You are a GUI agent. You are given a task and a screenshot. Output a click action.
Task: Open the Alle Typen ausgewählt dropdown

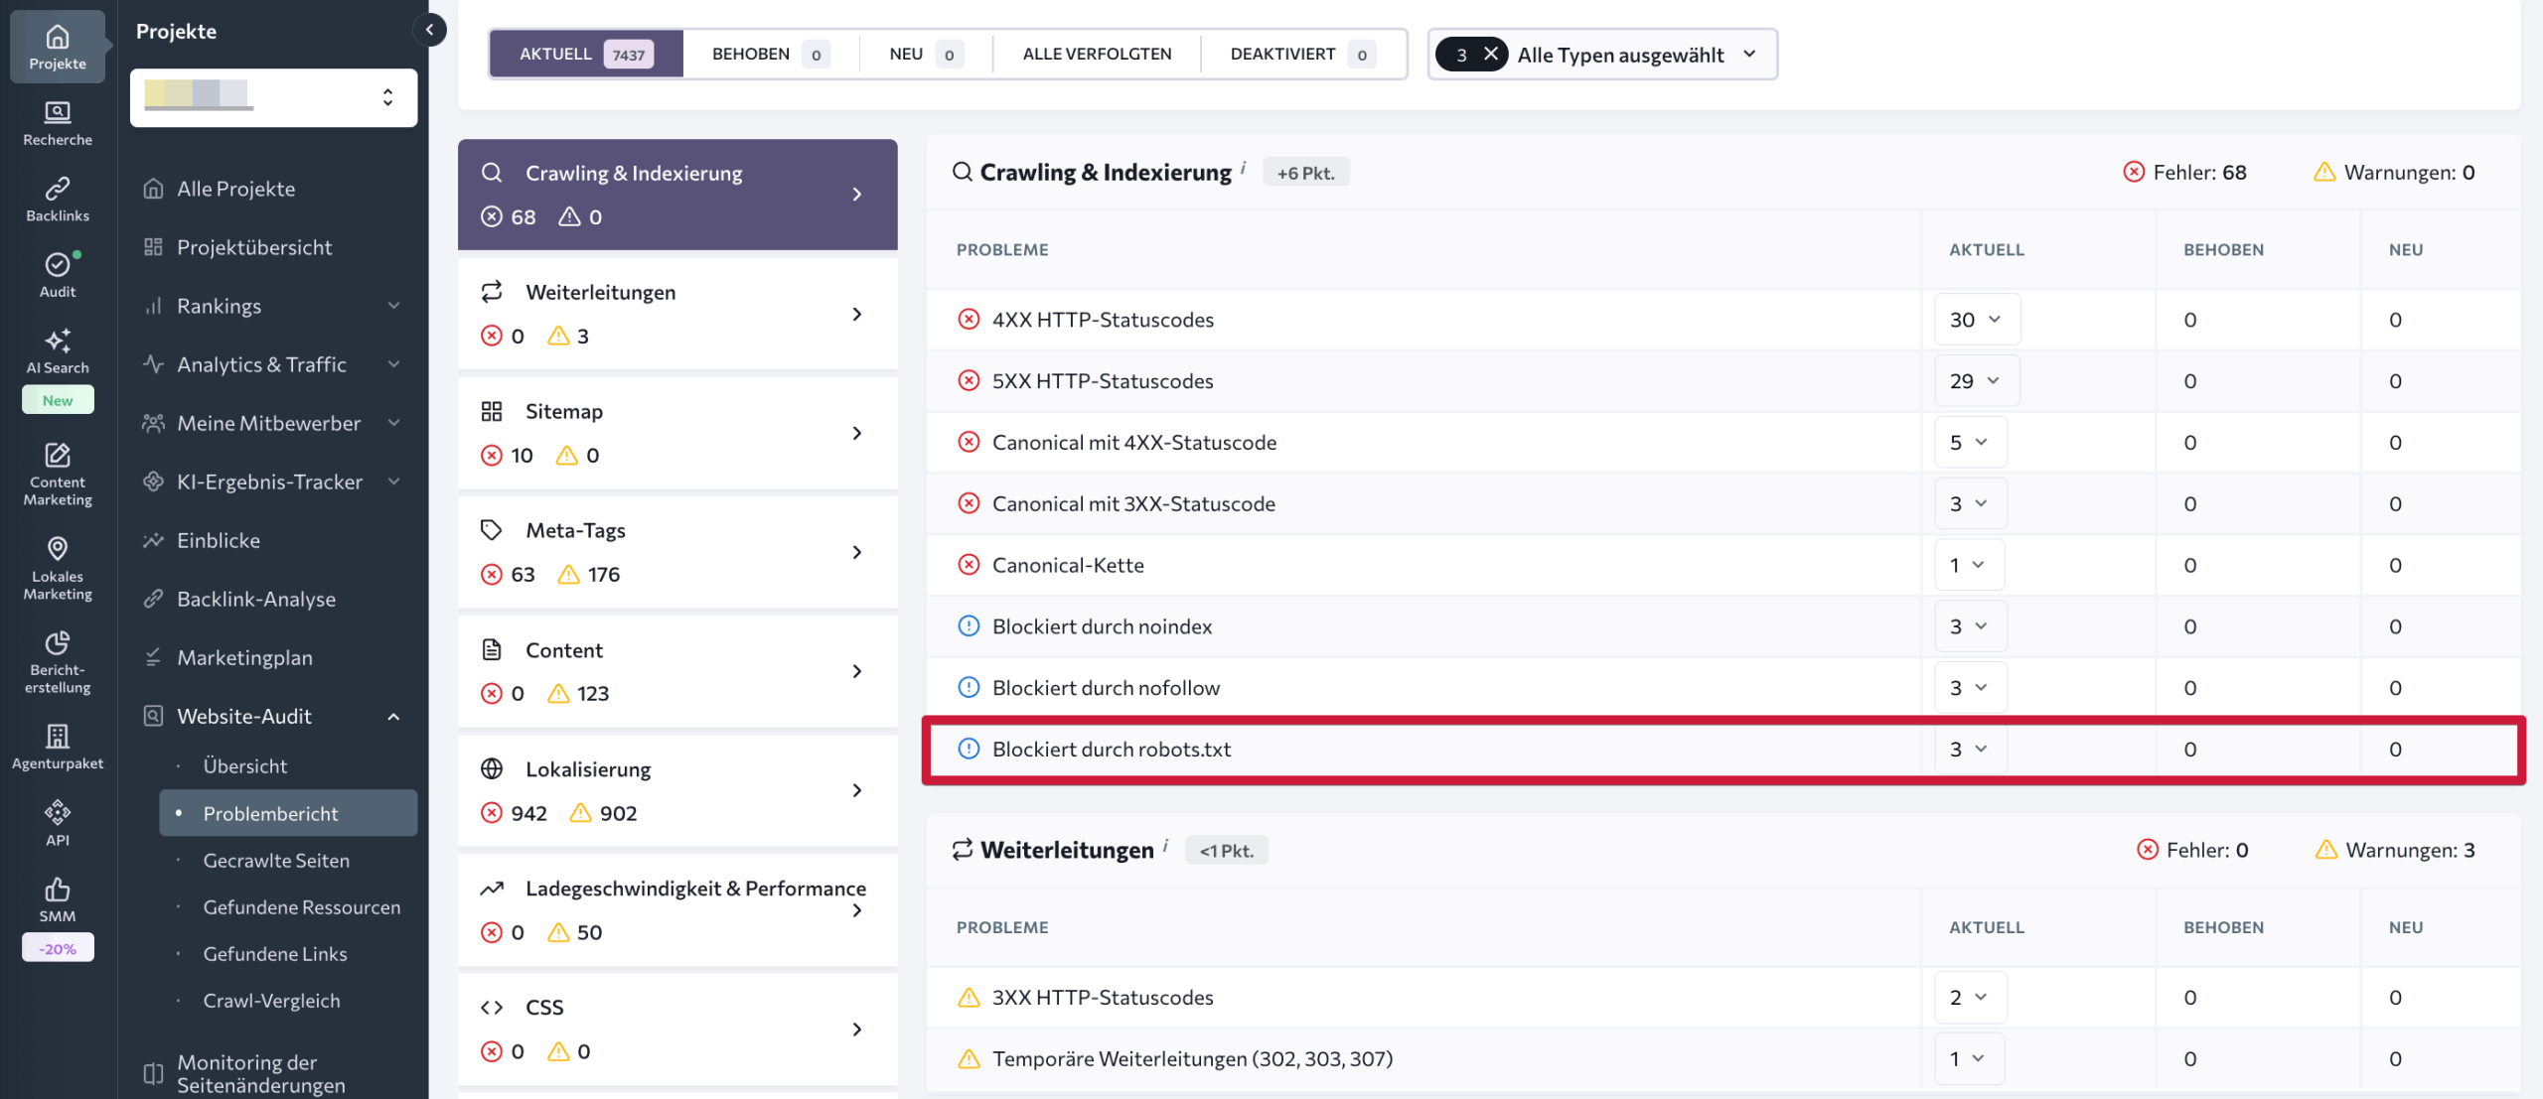(1639, 55)
